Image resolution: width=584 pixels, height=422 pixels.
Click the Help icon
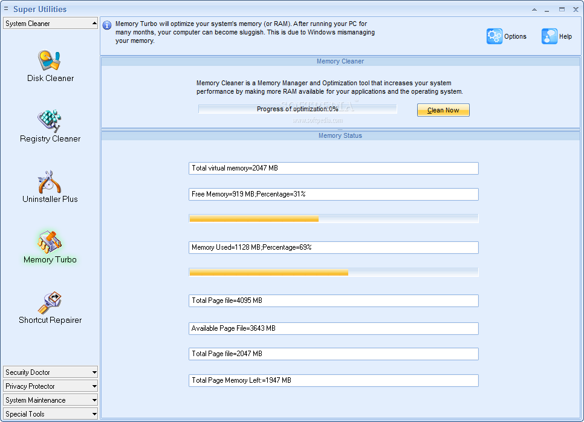point(550,36)
